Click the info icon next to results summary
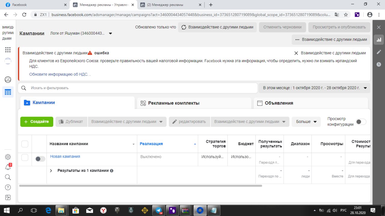This screenshot has height=216, width=385. pyautogui.click(x=112, y=171)
